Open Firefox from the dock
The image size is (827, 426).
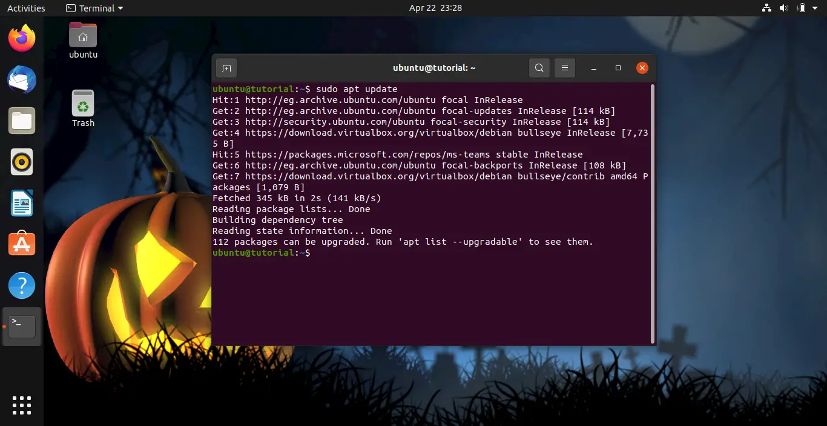pyautogui.click(x=22, y=38)
